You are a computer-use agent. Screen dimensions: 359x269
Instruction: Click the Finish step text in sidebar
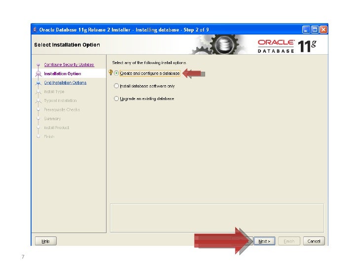49,136
